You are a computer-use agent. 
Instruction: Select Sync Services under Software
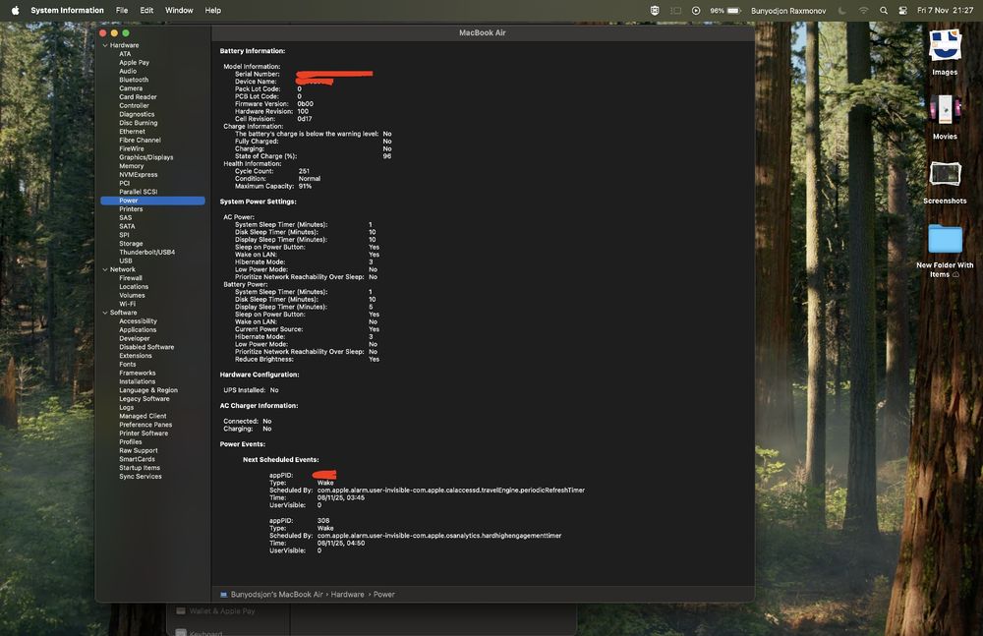(141, 477)
